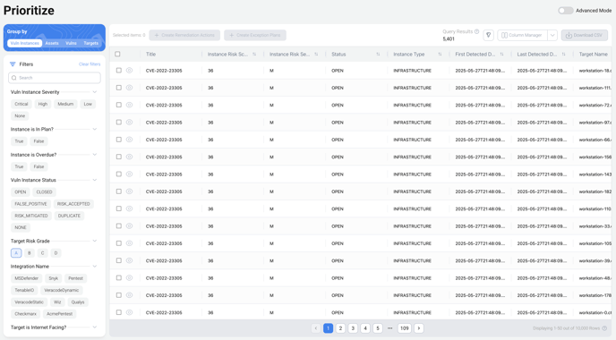Go to page 5
The image size is (616, 340).
click(378, 328)
